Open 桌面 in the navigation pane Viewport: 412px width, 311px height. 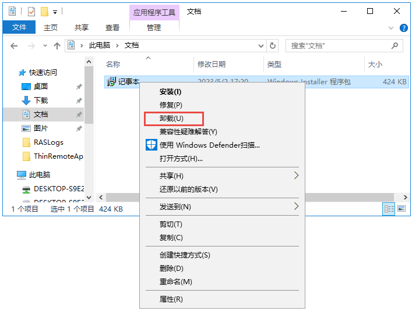[40, 87]
